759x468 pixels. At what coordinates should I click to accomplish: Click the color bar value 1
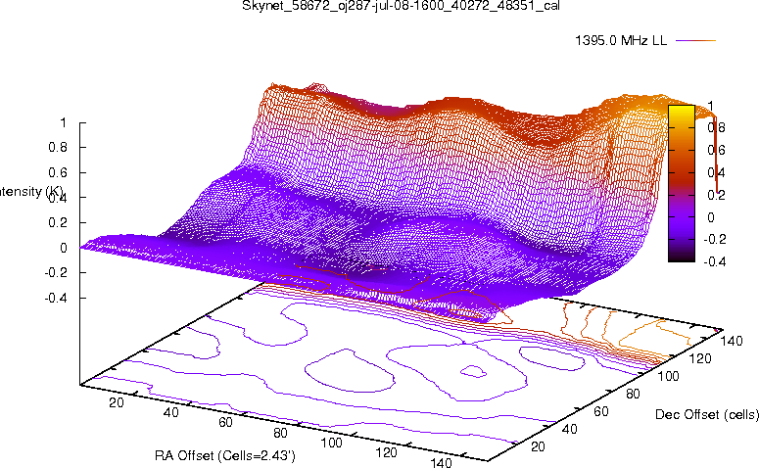pyautogui.click(x=710, y=106)
